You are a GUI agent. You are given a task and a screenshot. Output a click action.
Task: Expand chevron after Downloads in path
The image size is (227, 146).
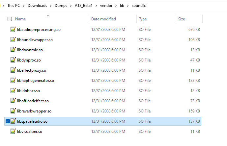51,6
